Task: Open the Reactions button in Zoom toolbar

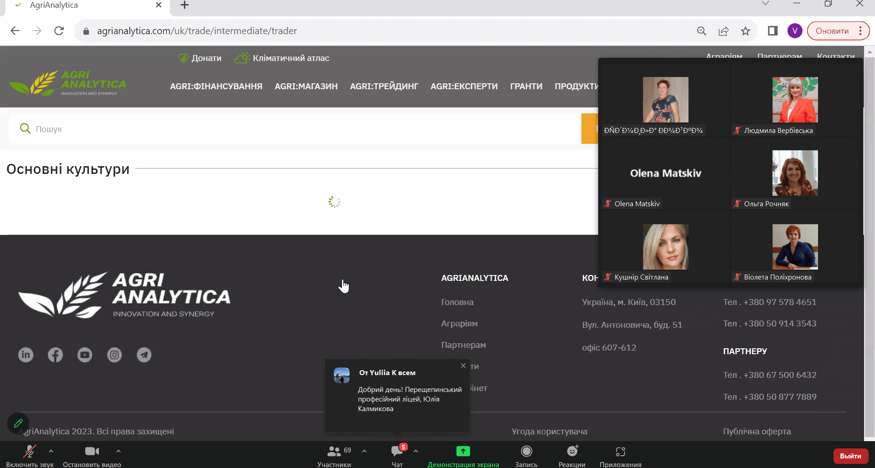Action: click(x=572, y=456)
